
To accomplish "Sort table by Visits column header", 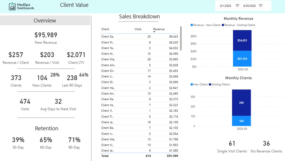I will (x=138, y=29).
